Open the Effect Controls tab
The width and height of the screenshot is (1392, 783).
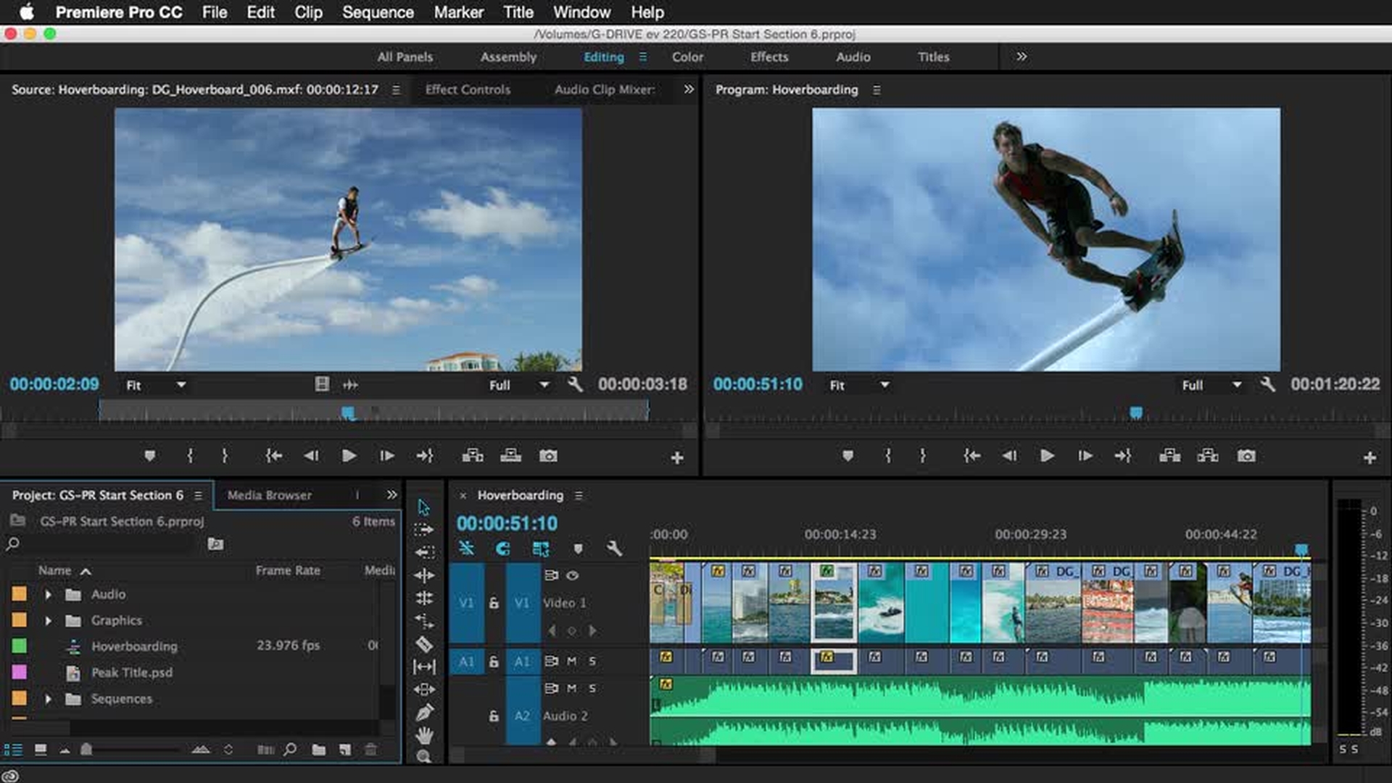point(468,89)
